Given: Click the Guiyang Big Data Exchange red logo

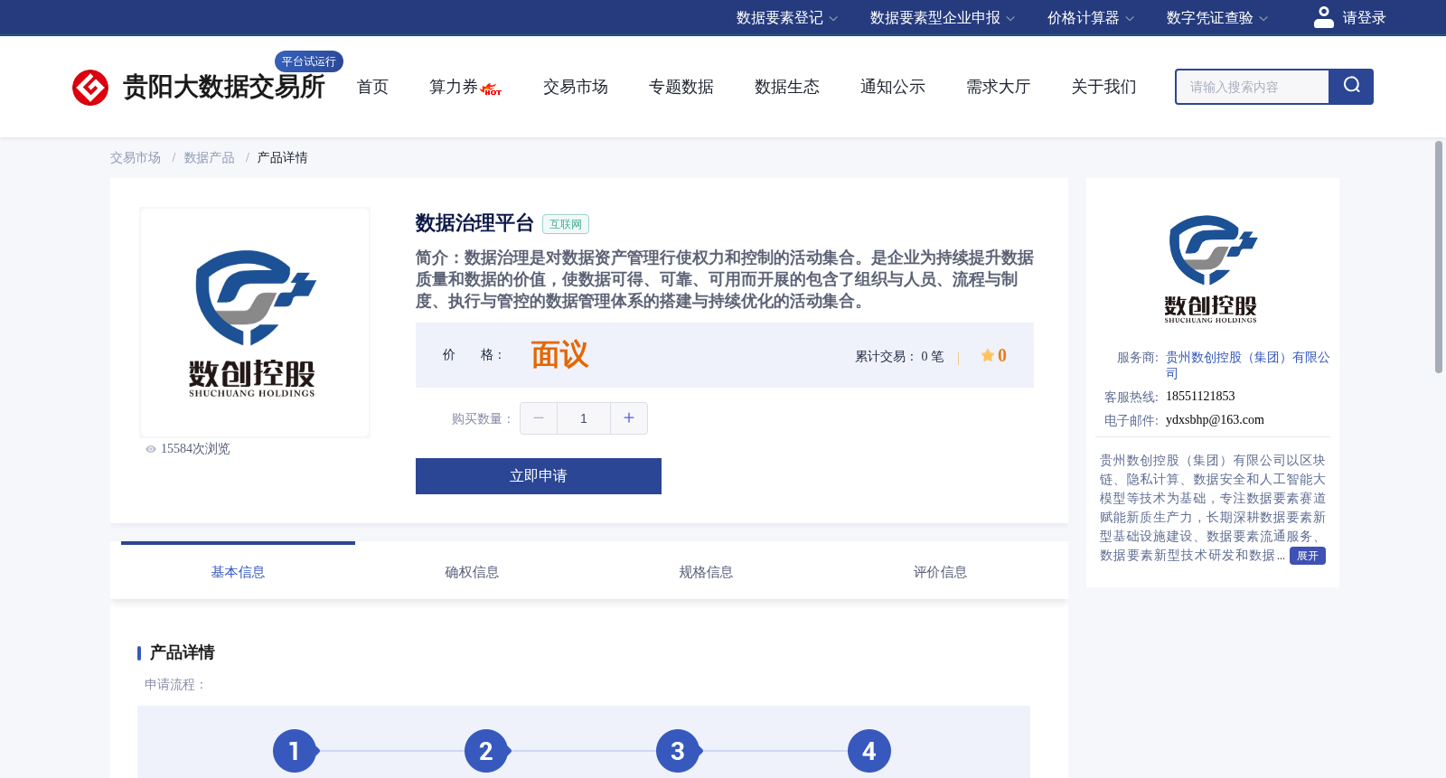Looking at the screenshot, I should (x=90, y=88).
